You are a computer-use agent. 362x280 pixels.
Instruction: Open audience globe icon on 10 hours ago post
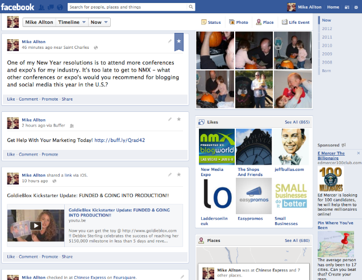54,181
